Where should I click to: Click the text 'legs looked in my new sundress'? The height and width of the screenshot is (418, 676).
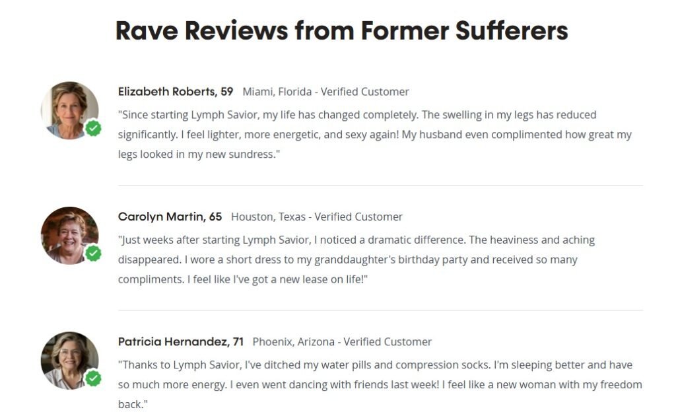(x=197, y=154)
